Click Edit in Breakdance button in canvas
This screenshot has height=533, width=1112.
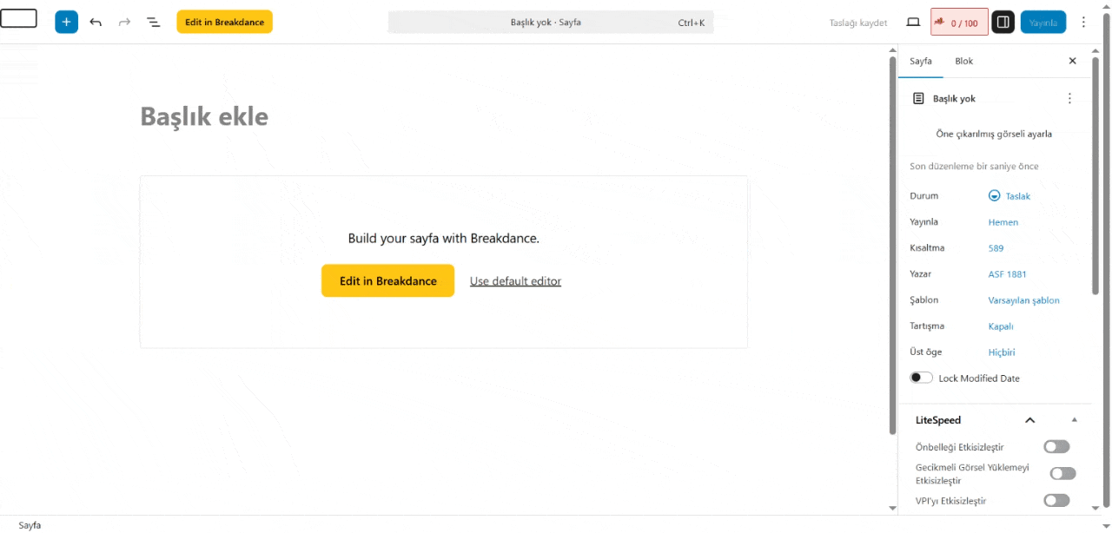pyautogui.click(x=387, y=280)
